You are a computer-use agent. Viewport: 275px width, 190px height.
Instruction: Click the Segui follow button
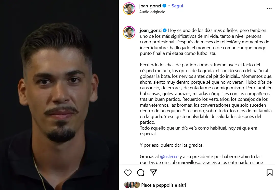177,6
